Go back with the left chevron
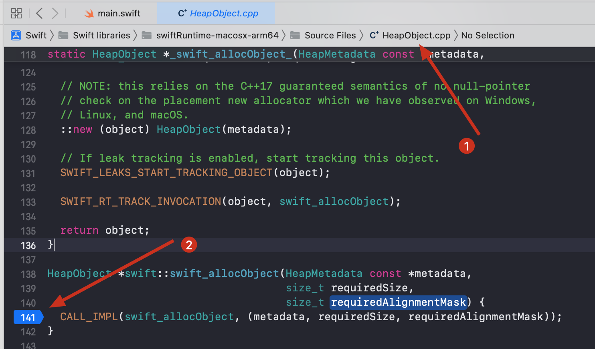 39,13
